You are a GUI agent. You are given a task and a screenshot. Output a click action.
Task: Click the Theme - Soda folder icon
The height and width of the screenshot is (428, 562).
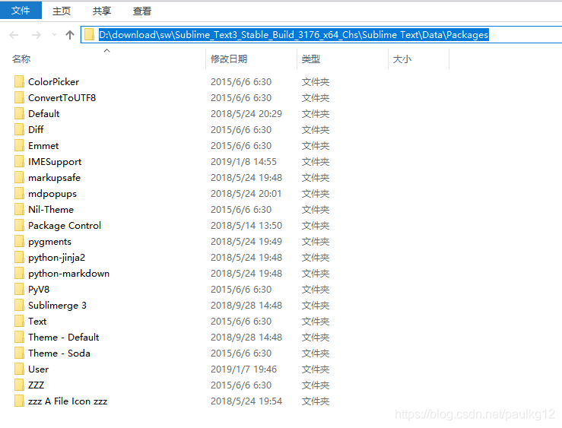pyautogui.click(x=19, y=353)
